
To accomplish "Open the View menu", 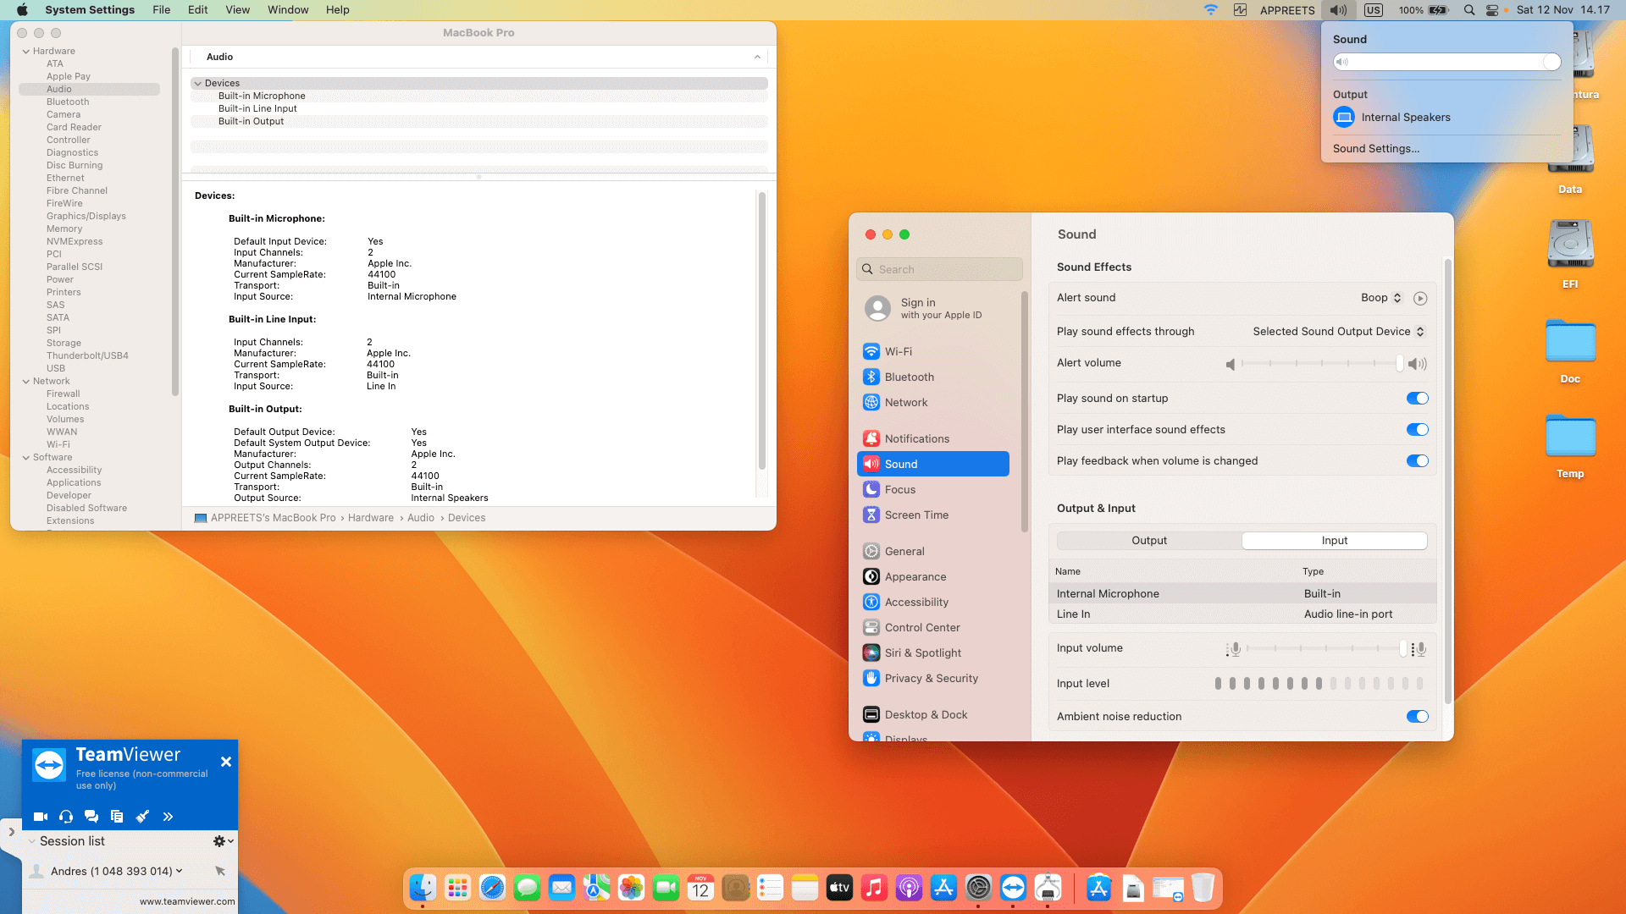I will pyautogui.click(x=237, y=10).
